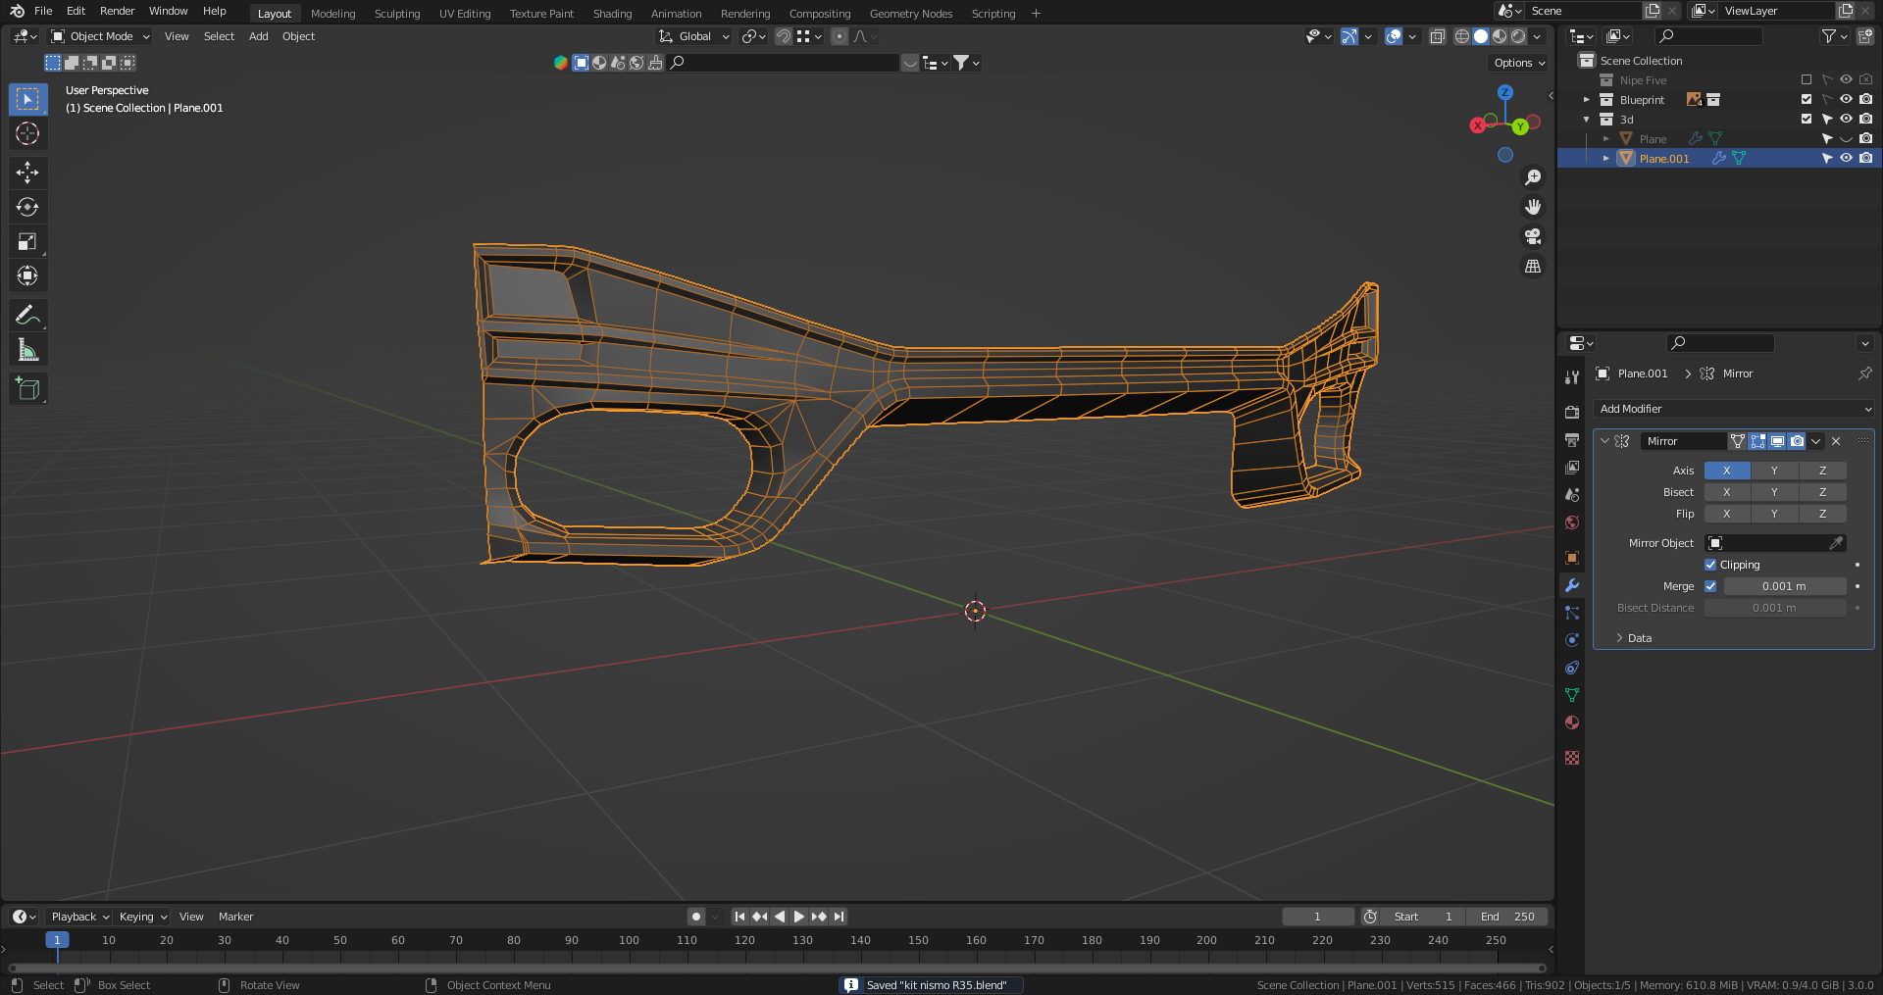Open the File menu
The image size is (1883, 995).
click(x=43, y=11)
